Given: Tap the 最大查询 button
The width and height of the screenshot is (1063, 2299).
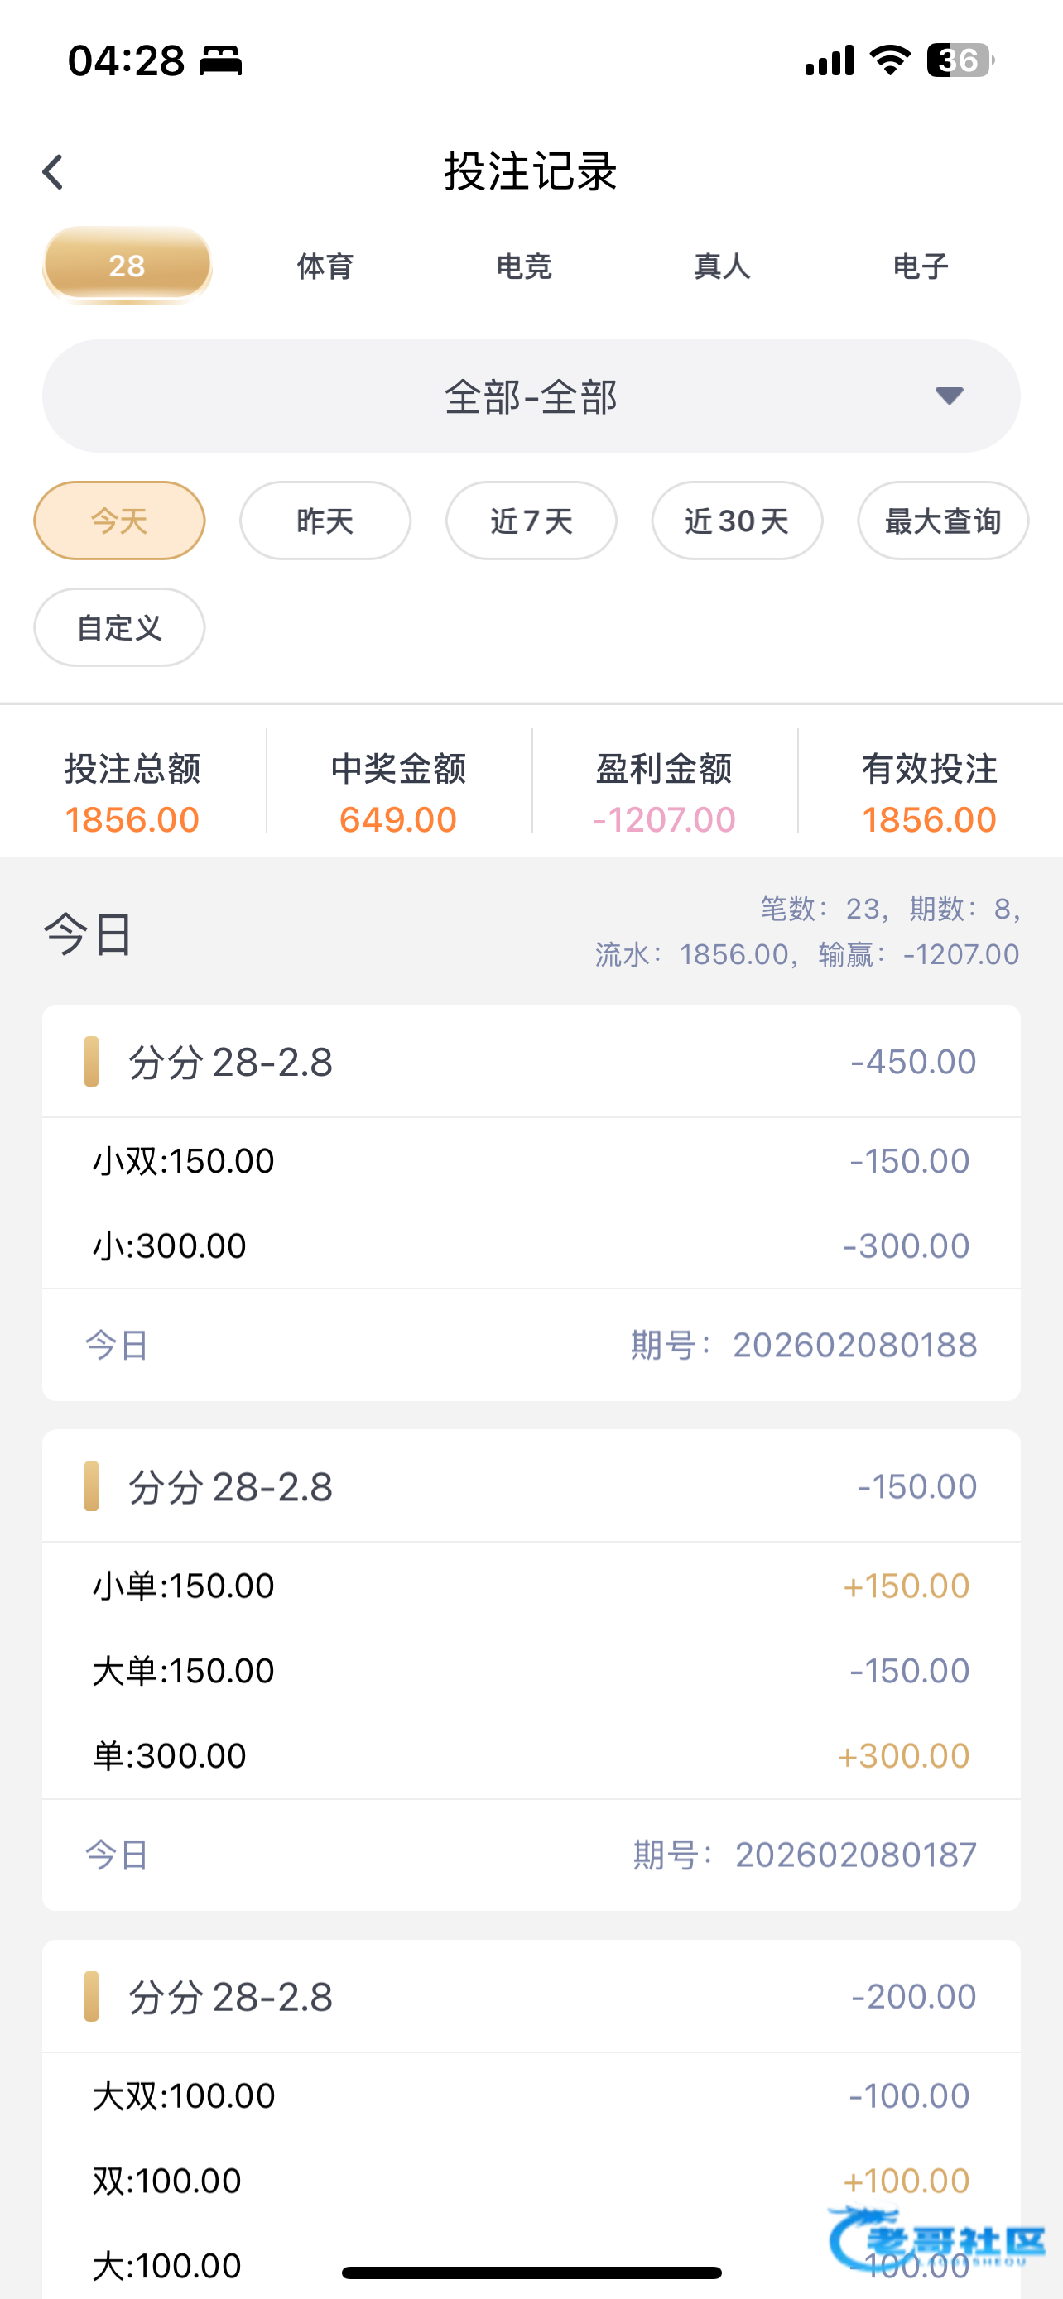Looking at the screenshot, I should (942, 521).
